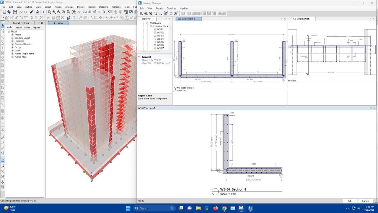Select the 3-D View tab
Image resolution: width=378 pixels, height=213 pixels.
58,23
